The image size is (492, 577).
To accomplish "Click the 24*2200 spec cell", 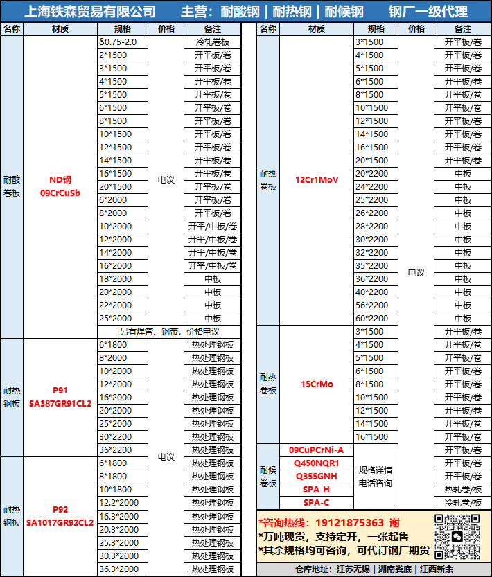I will 376,187.
